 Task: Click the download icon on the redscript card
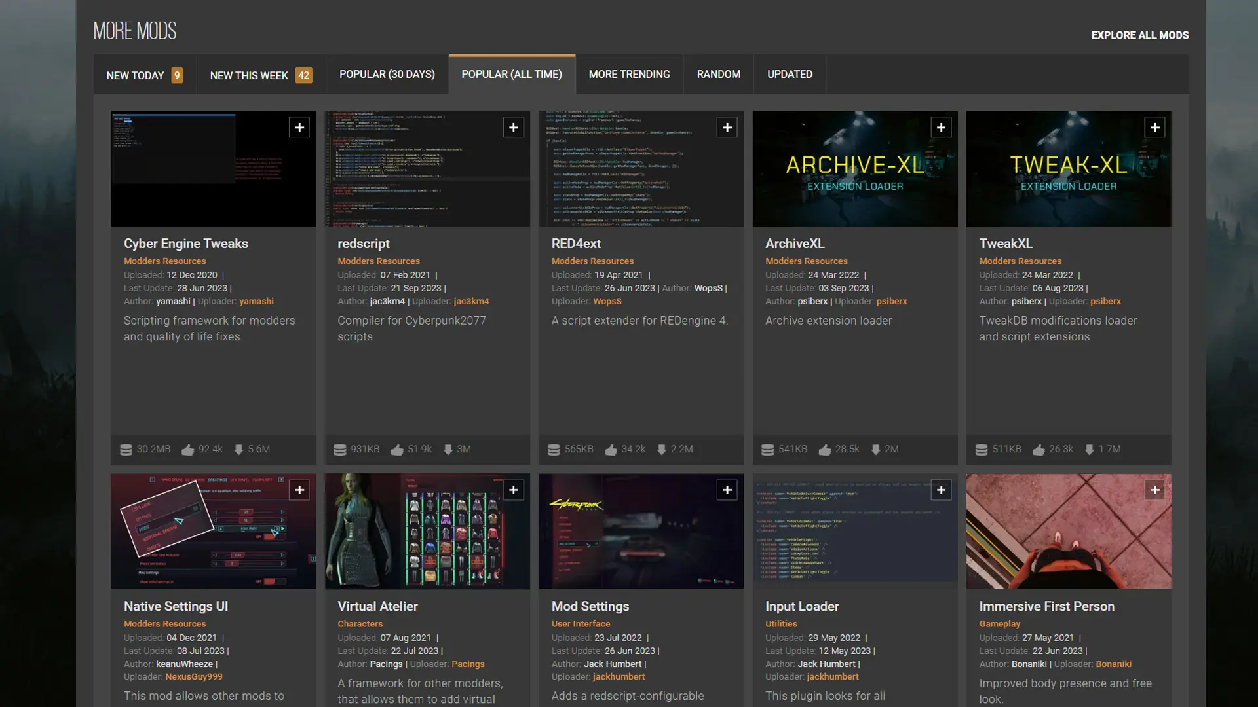click(x=448, y=450)
